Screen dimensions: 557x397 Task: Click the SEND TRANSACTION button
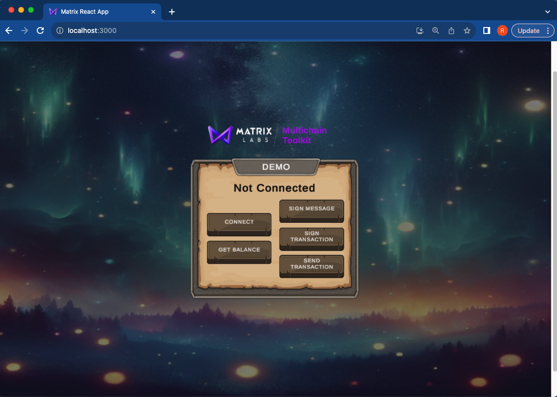click(311, 266)
